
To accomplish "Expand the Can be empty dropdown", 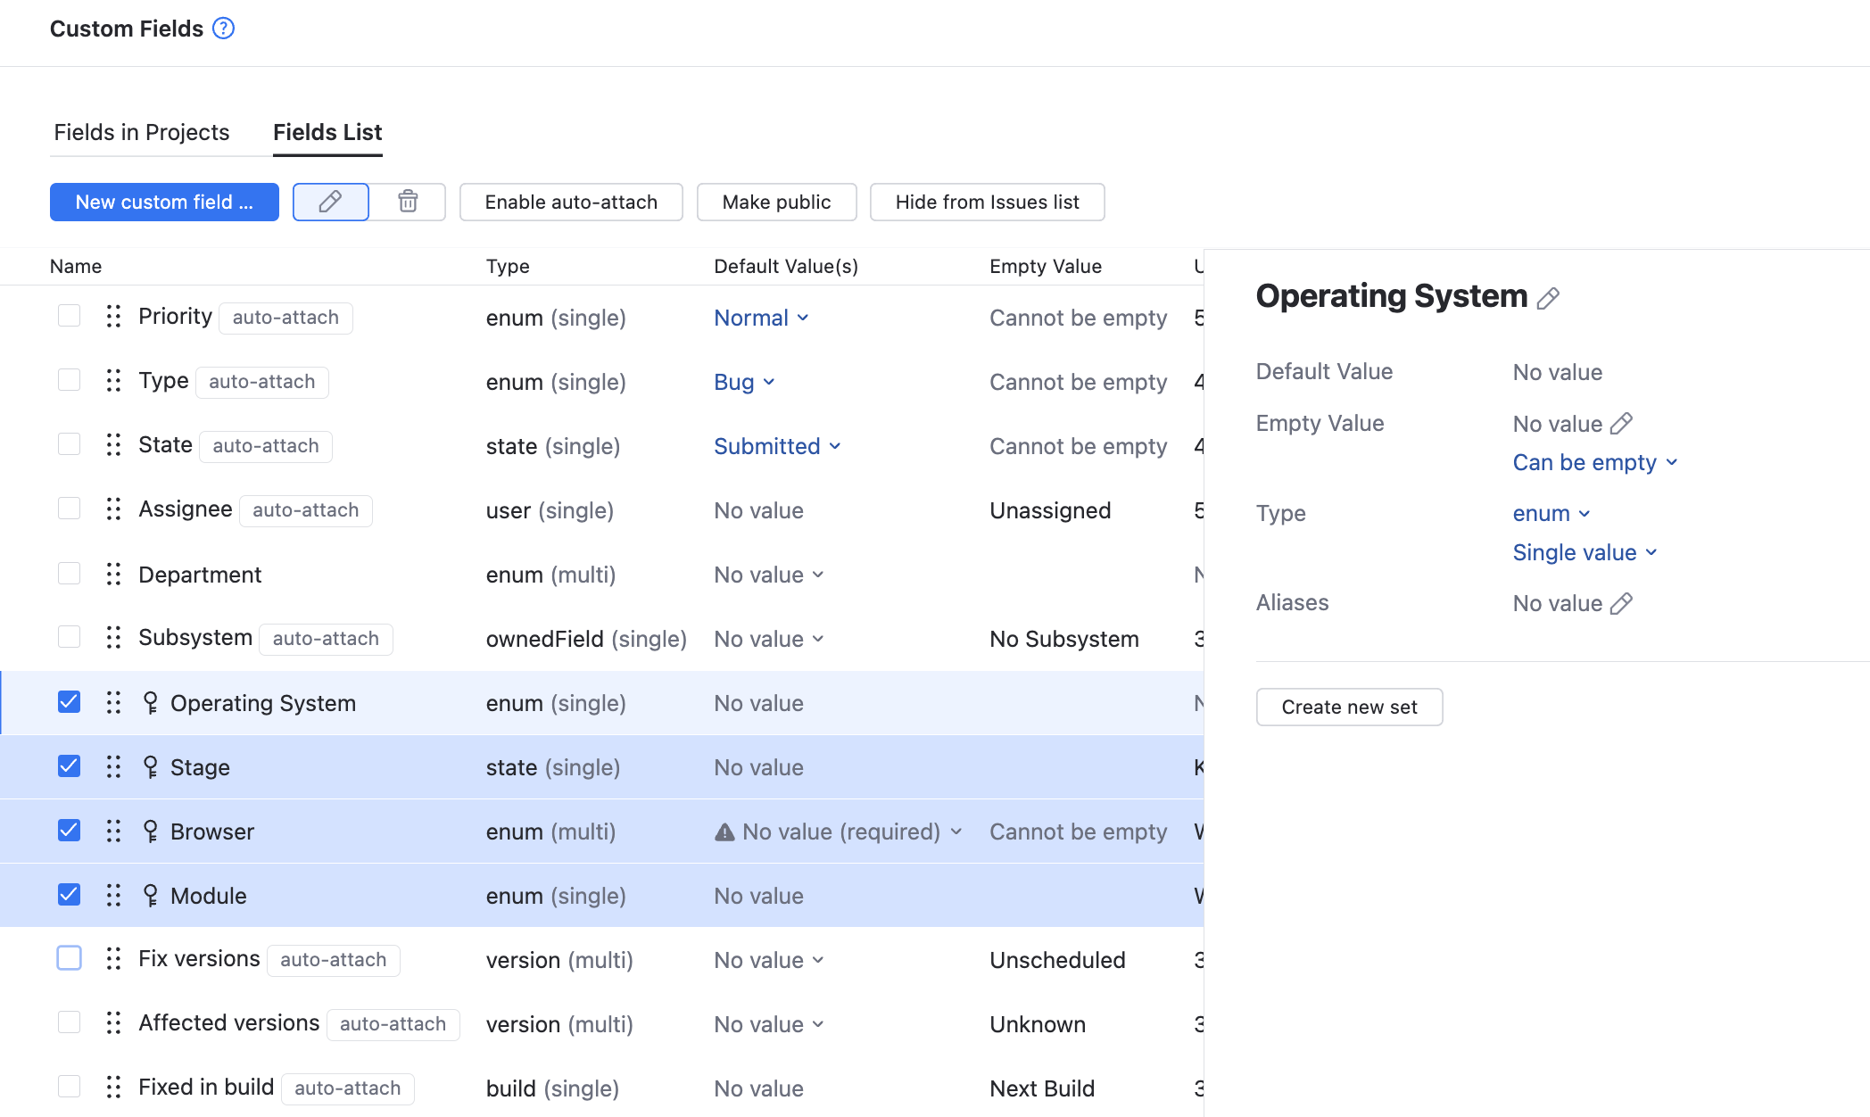I will tap(1594, 462).
